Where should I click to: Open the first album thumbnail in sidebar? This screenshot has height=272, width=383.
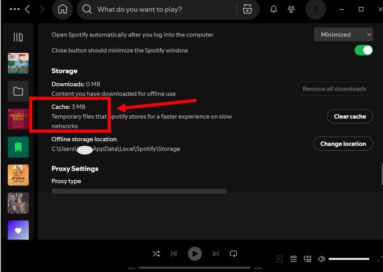pyautogui.click(x=18, y=63)
